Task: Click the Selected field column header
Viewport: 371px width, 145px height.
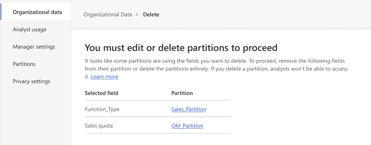Action: (101, 93)
